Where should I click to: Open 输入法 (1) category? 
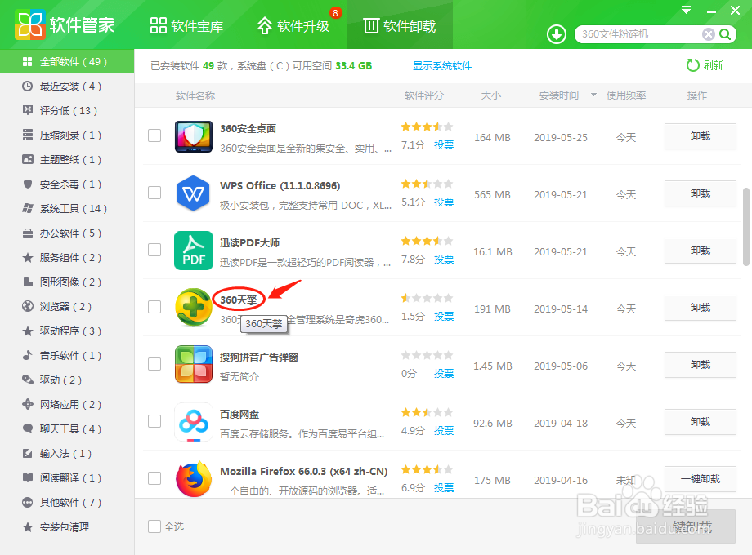coord(67,454)
